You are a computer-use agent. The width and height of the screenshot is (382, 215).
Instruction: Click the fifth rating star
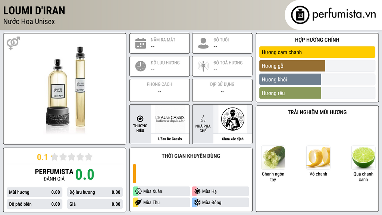coord(89,157)
